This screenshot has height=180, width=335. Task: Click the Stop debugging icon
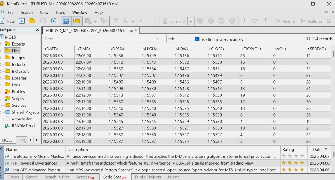pyautogui.click(x=232, y=21)
